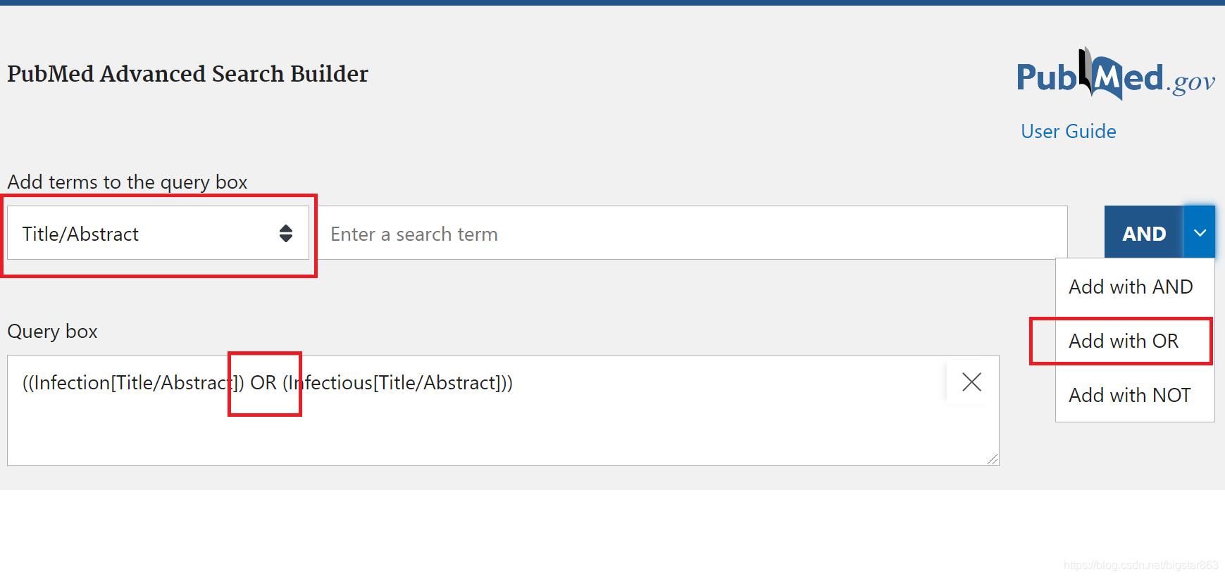Click the X to remove the current query
The width and height of the screenshot is (1225, 578).
click(x=971, y=382)
